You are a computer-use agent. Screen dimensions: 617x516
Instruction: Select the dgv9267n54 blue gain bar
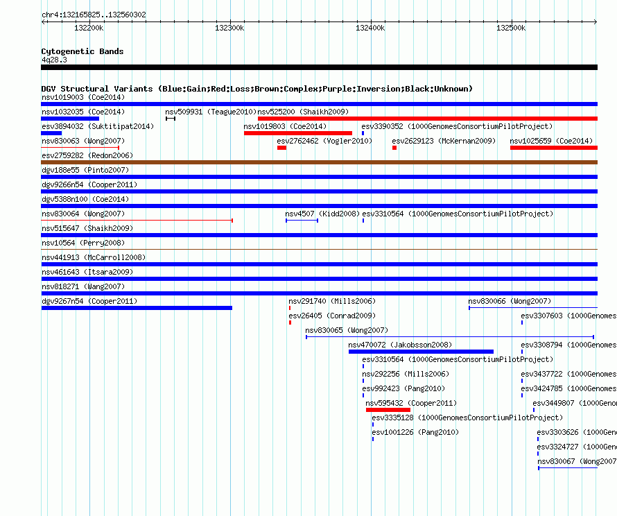click(137, 308)
